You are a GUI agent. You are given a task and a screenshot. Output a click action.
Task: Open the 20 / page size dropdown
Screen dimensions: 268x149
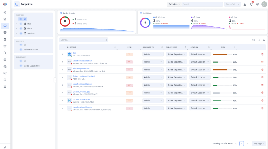tap(259, 144)
